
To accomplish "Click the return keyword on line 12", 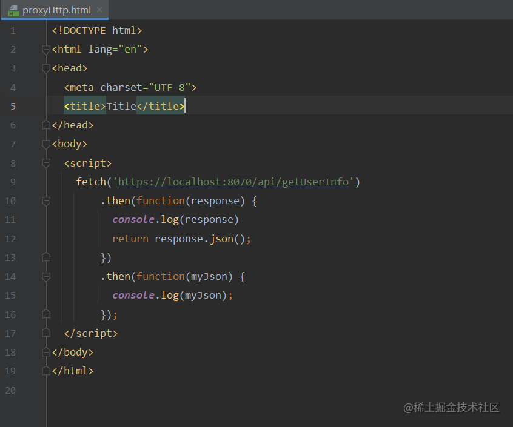I will [130, 239].
